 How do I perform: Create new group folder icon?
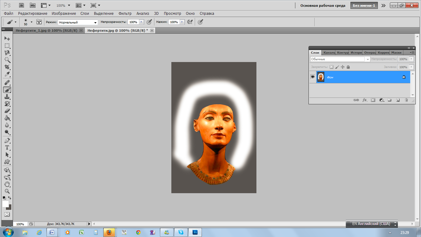(390, 100)
